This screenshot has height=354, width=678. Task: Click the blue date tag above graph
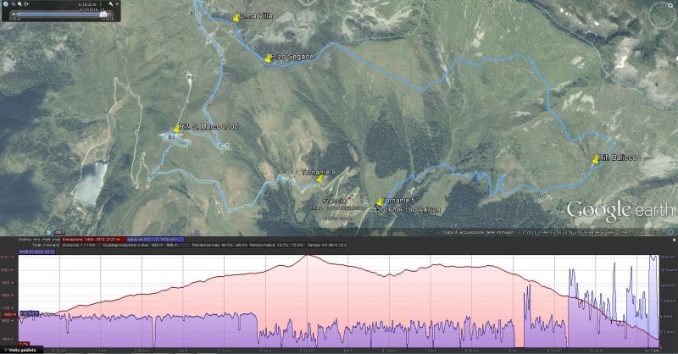point(36,252)
